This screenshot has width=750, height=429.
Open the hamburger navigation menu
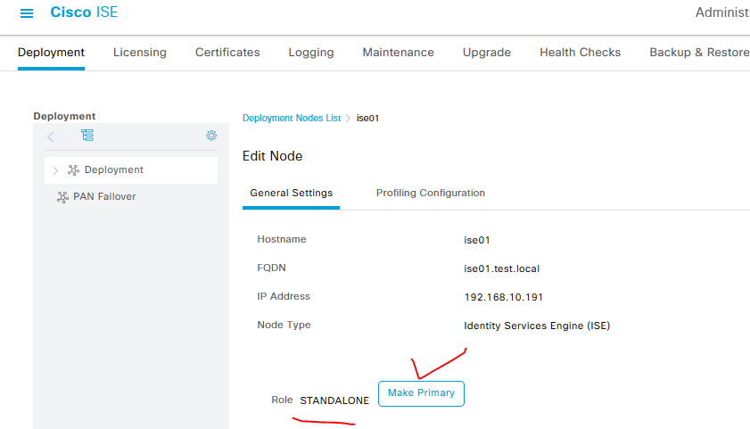pos(27,13)
